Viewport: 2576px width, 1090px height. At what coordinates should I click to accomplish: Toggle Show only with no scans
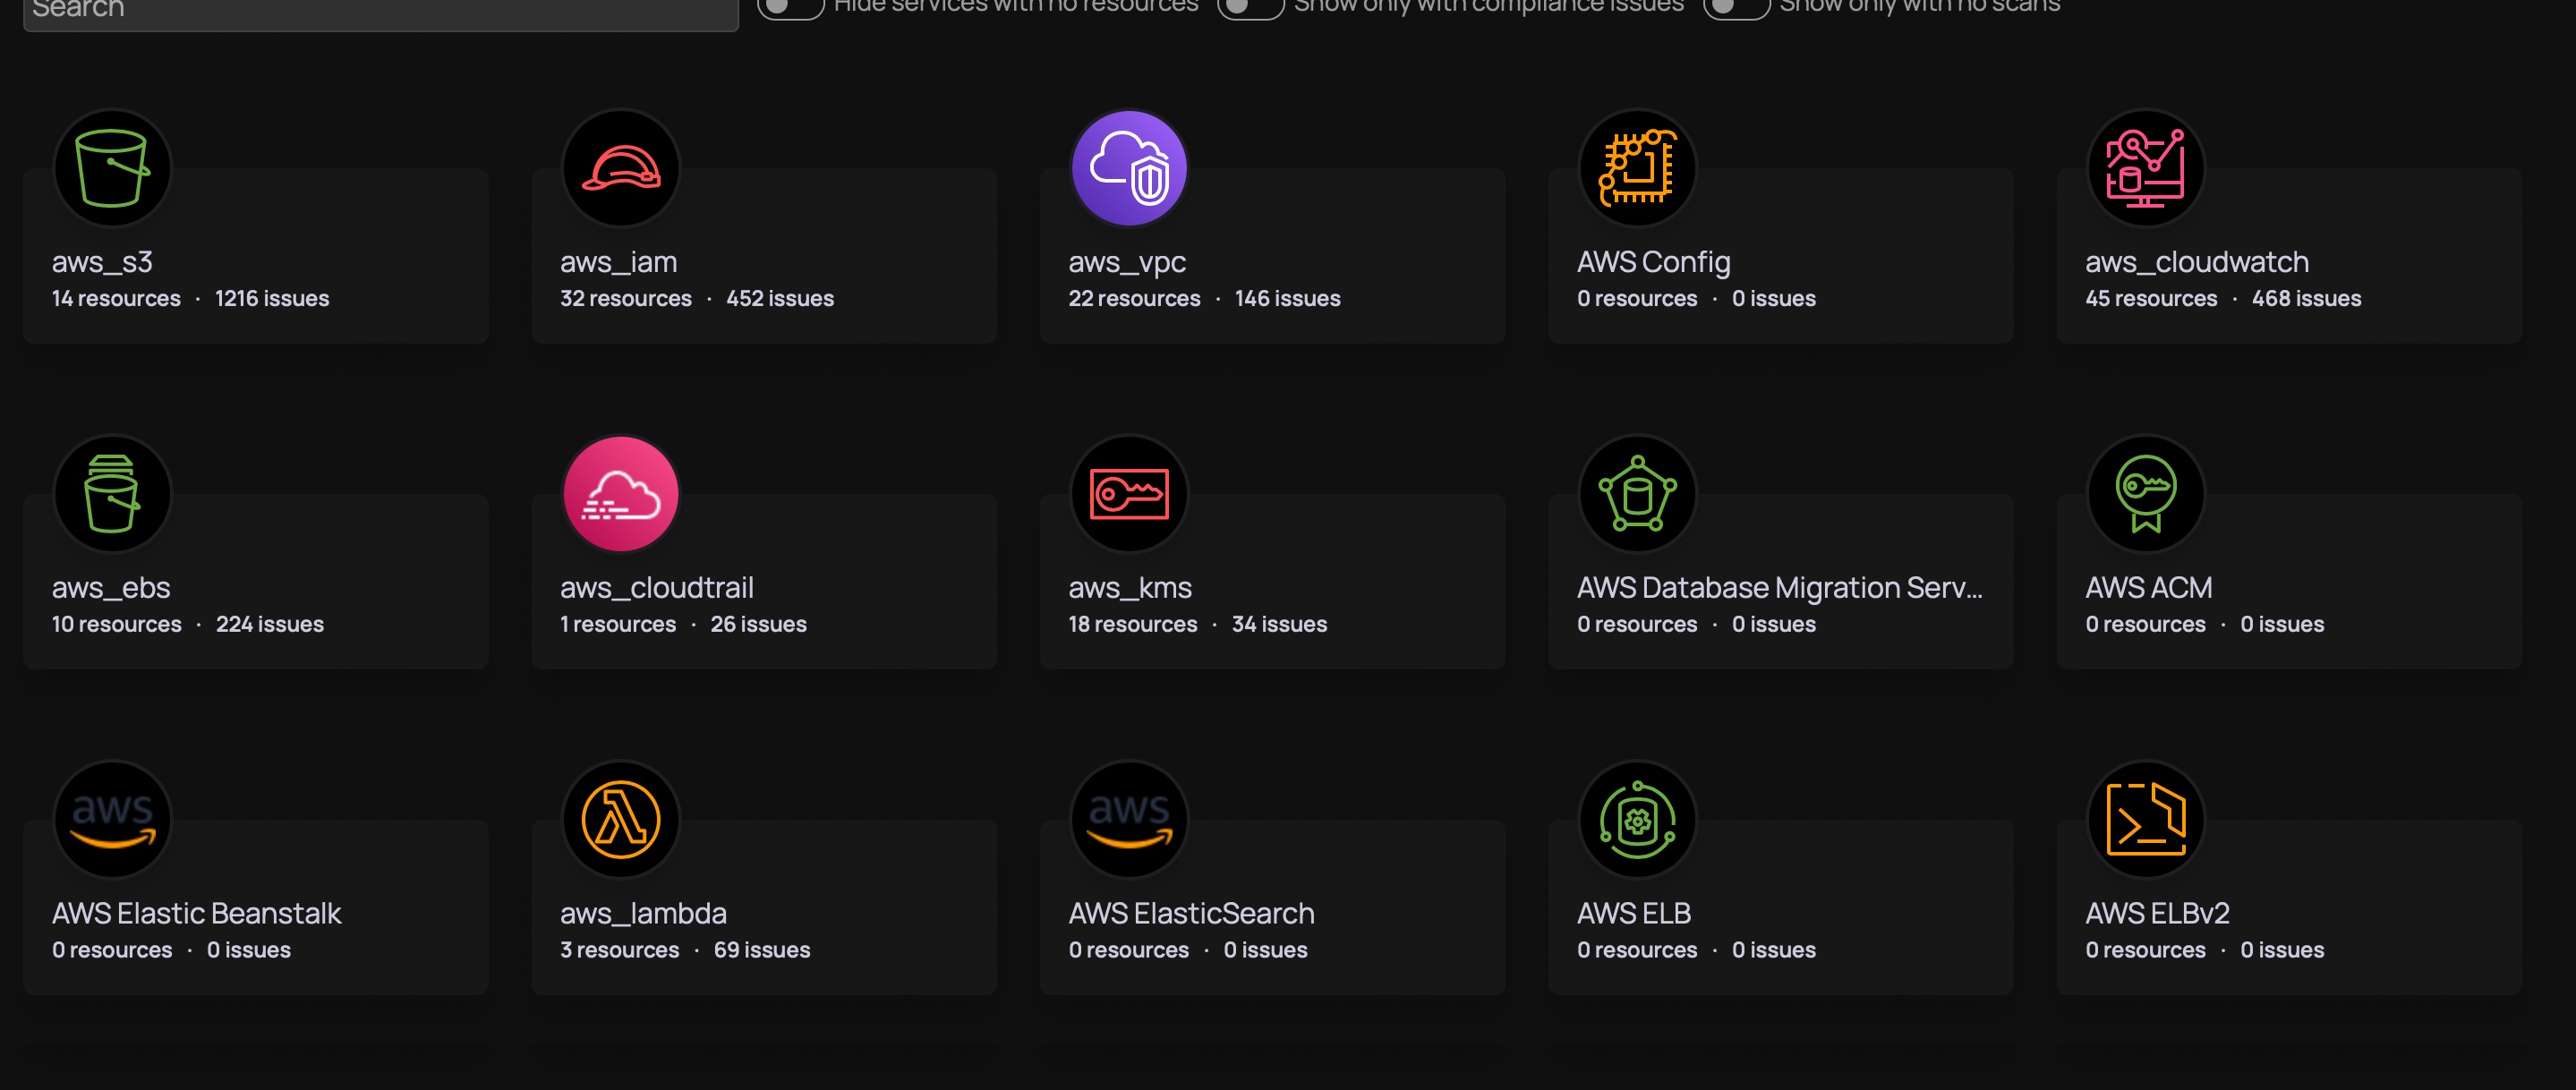click(x=1736, y=6)
